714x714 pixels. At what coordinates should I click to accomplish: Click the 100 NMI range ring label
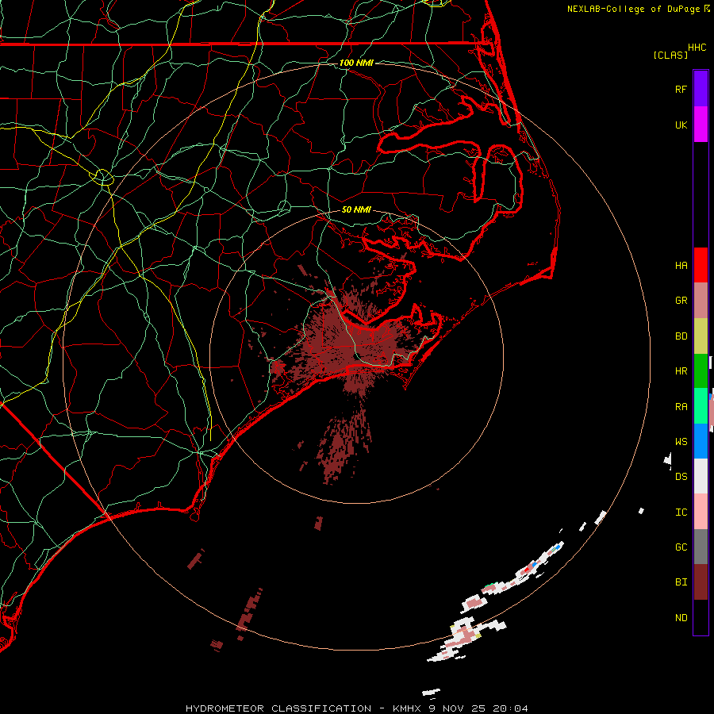(x=356, y=63)
